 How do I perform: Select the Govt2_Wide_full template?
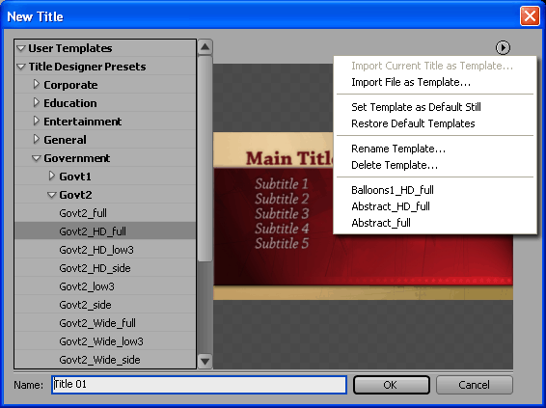coord(105,323)
